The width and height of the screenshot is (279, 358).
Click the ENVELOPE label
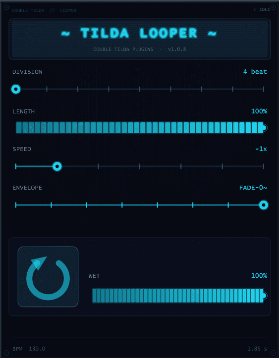click(x=27, y=188)
